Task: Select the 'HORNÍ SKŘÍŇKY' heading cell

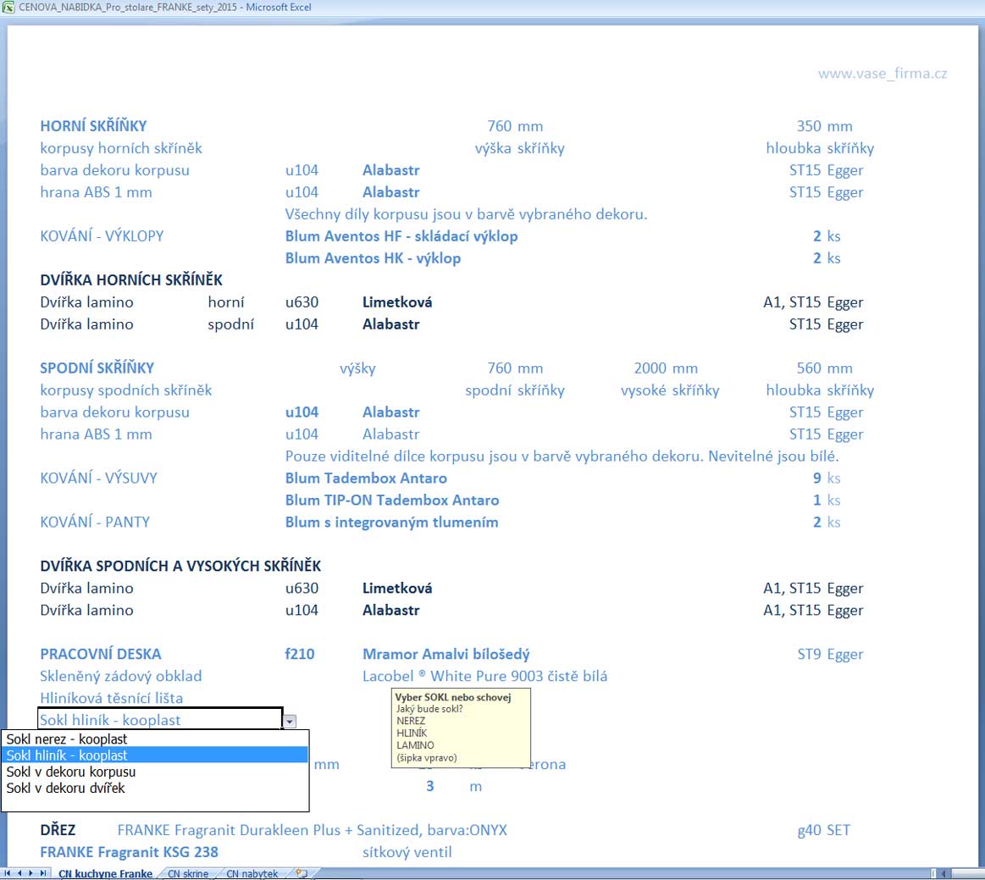Action: 94,126
